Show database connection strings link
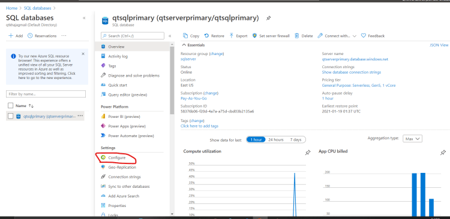Viewport: 450px width, 219px height. tap(352, 72)
